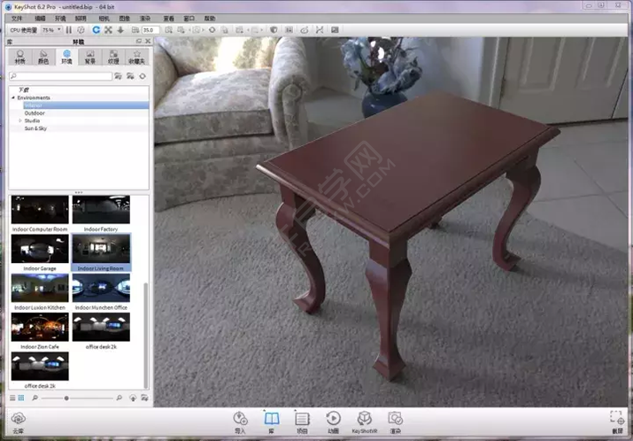633x441 pixels.
Task: Collapse the Environments tree node
Action: coord(13,97)
